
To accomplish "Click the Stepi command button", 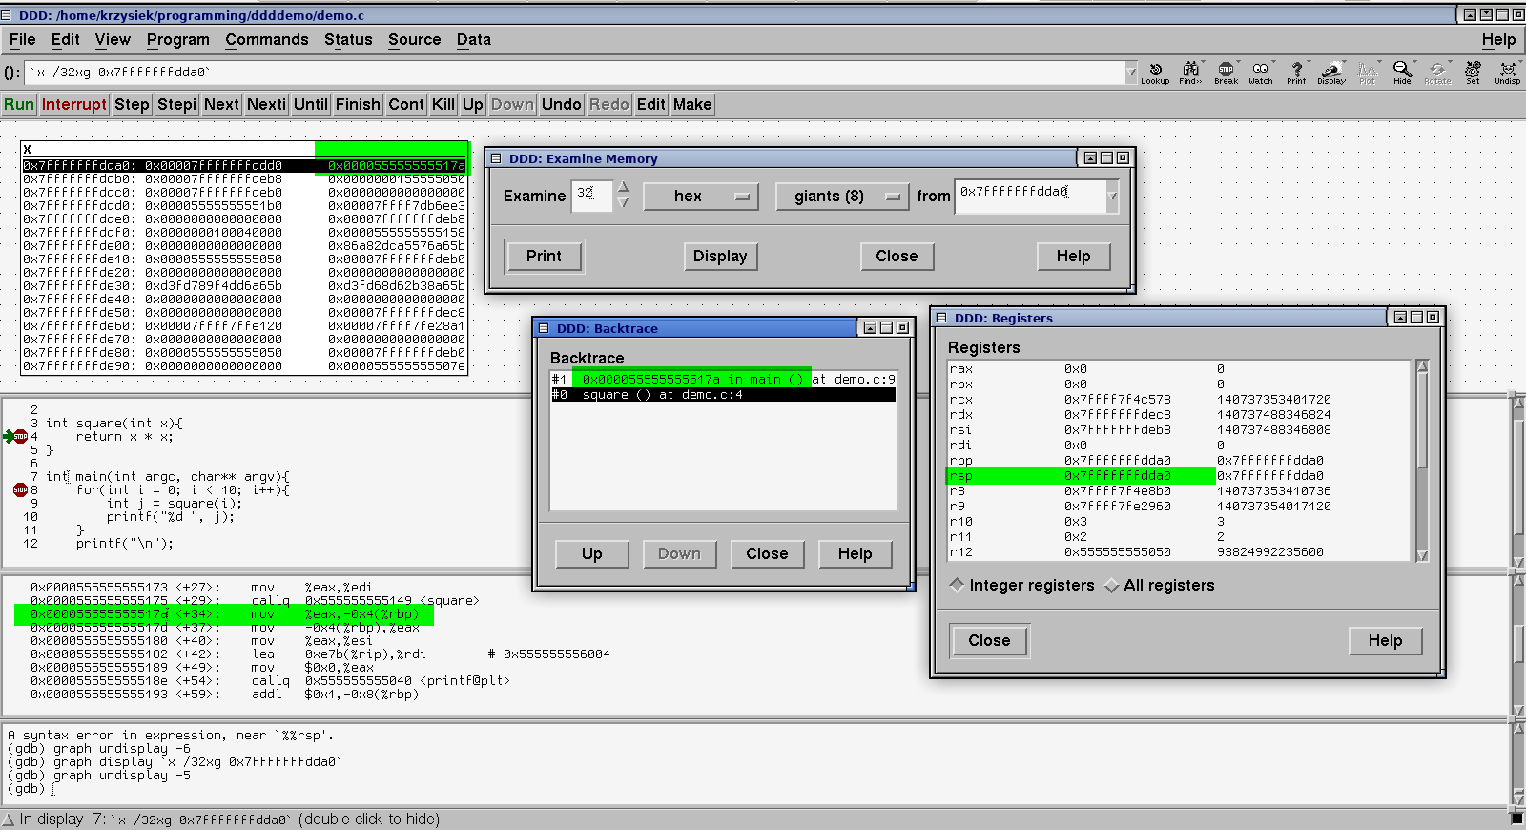I will pyautogui.click(x=176, y=105).
